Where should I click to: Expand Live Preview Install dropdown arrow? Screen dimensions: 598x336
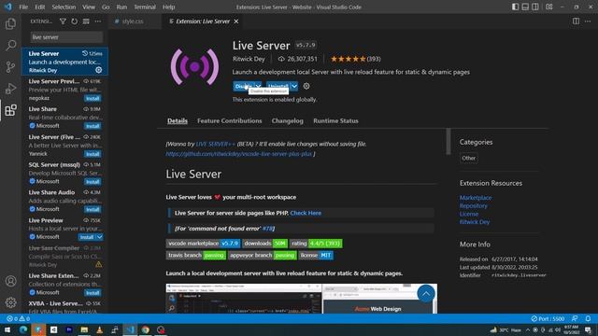(x=99, y=237)
